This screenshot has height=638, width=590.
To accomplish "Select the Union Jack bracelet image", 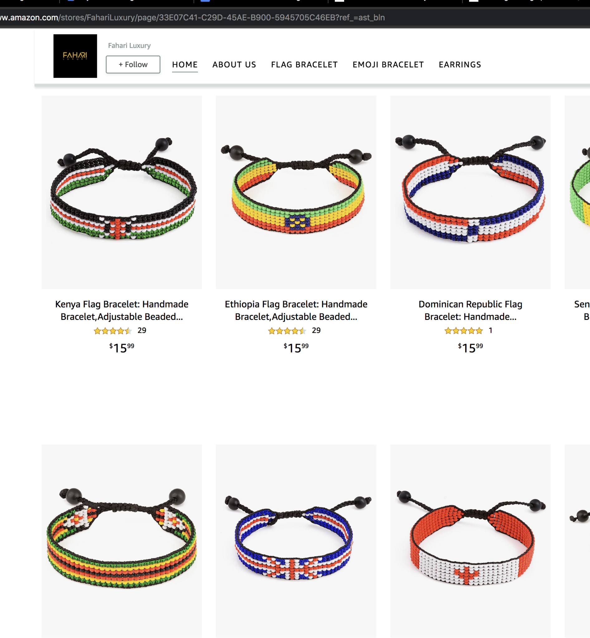I will [296, 541].
